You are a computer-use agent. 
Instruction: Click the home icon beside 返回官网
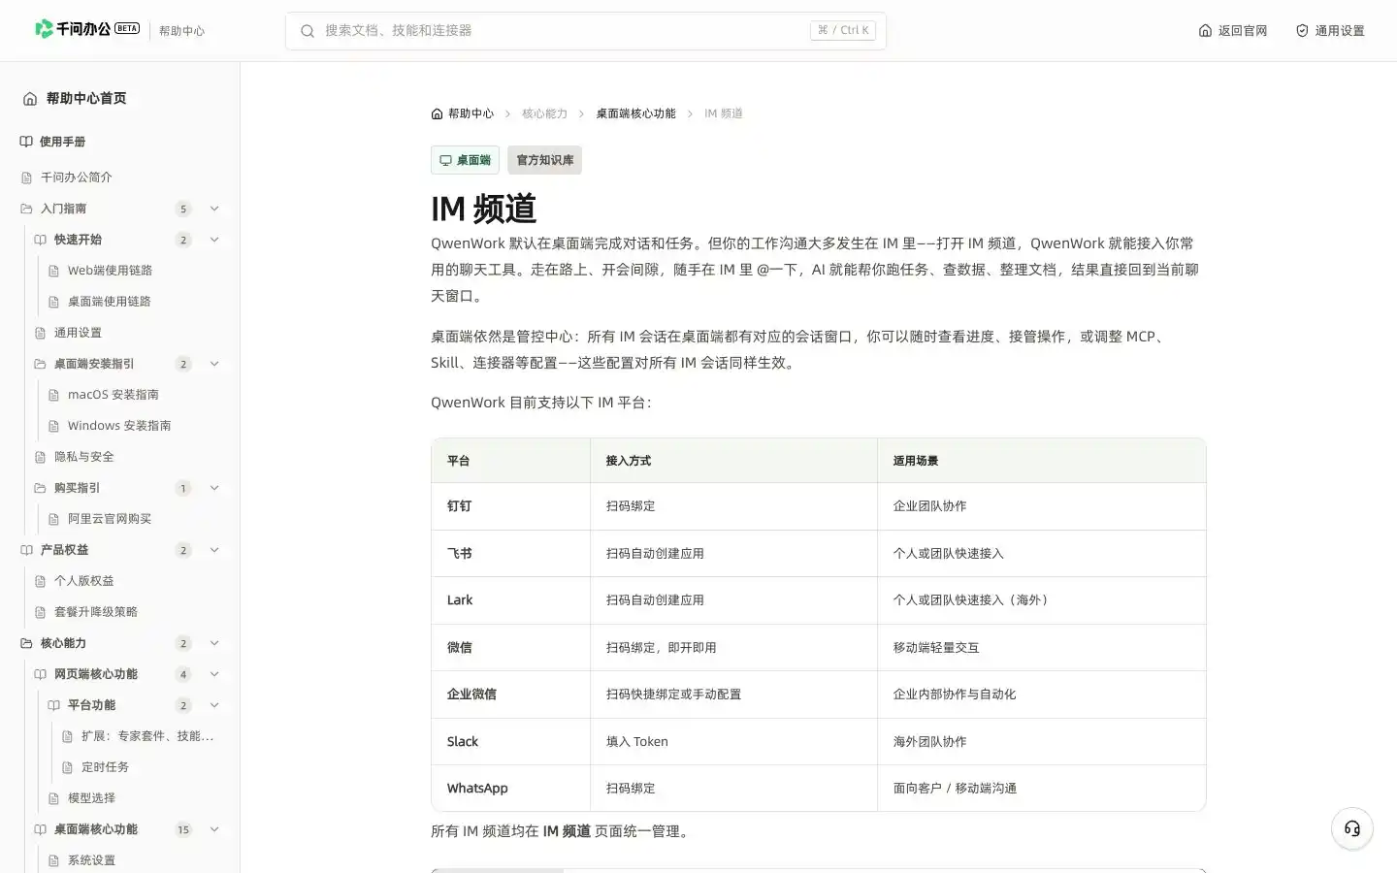point(1205,31)
